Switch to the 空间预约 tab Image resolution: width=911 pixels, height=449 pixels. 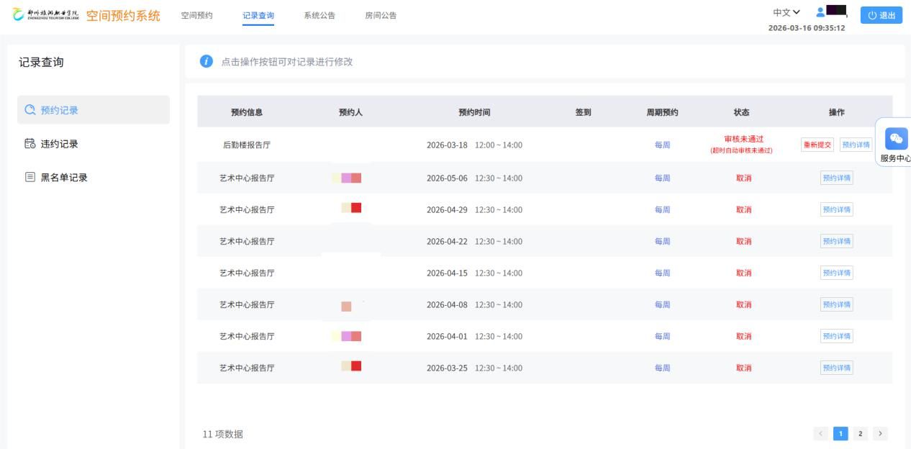(x=196, y=16)
